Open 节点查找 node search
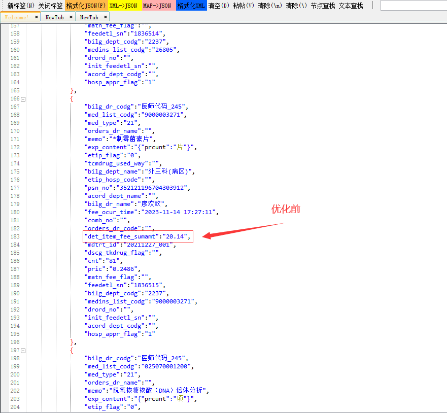The height and width of the screenshot is (413, 447). coord(323,6)
